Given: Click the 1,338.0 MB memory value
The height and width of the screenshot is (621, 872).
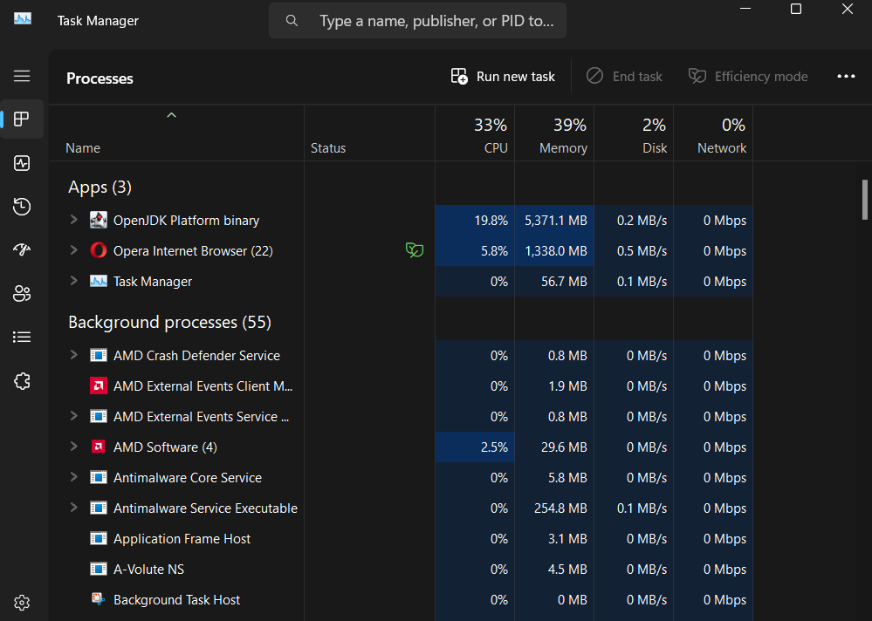Looking at the screenshot, I should (556, 251).
